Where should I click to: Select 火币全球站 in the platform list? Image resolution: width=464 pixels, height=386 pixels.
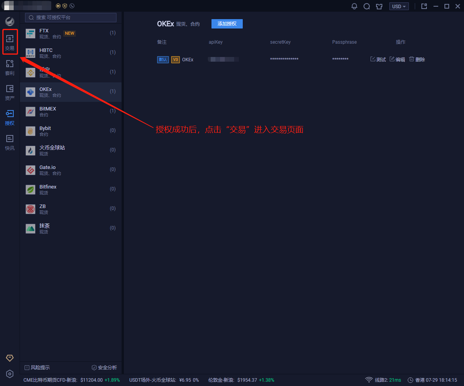[71, 151]
